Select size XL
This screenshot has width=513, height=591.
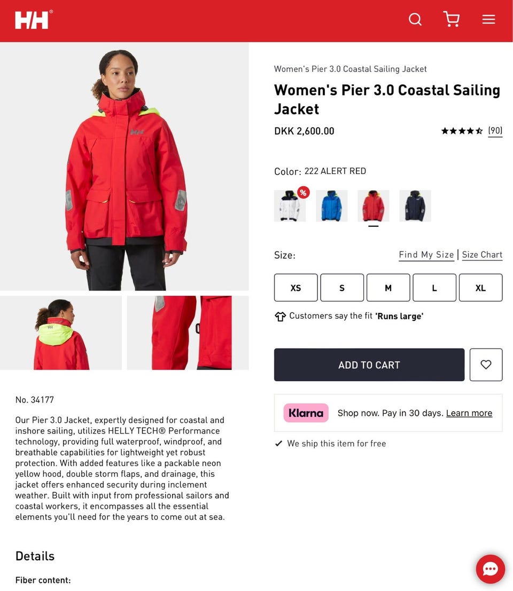tap(480, 288)
